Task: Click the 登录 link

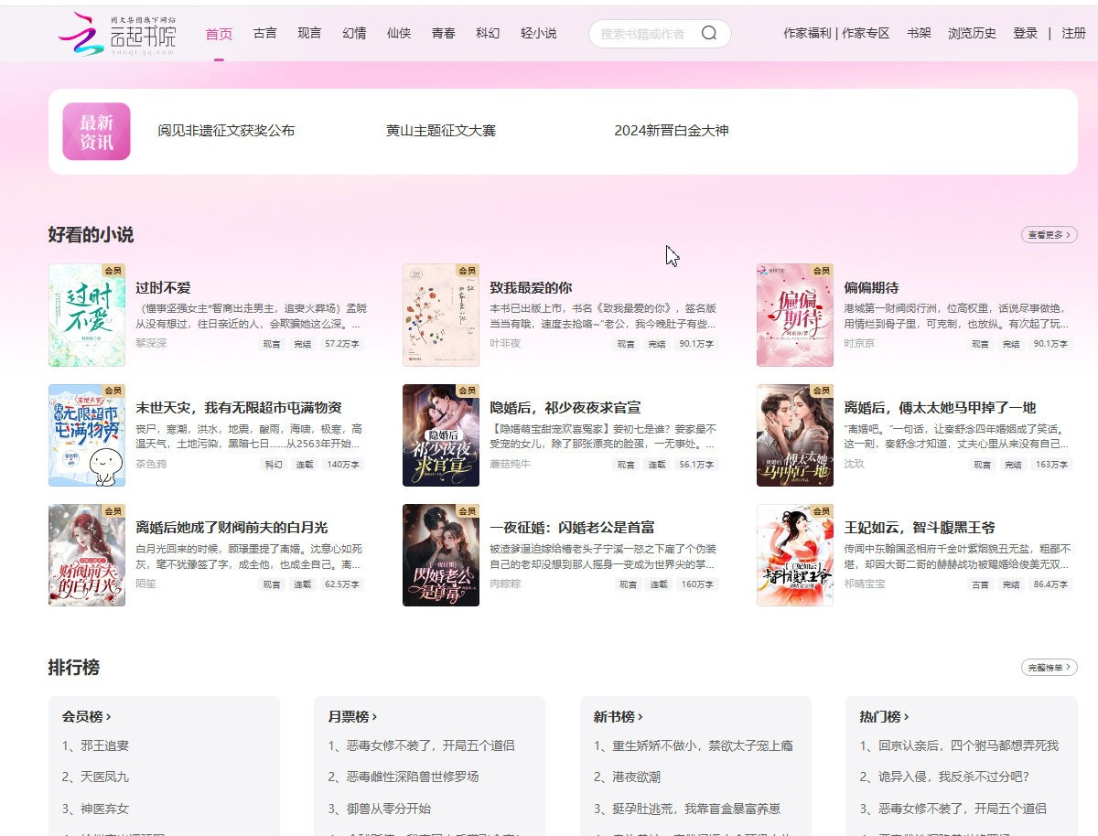Action: click(1025, 34)
